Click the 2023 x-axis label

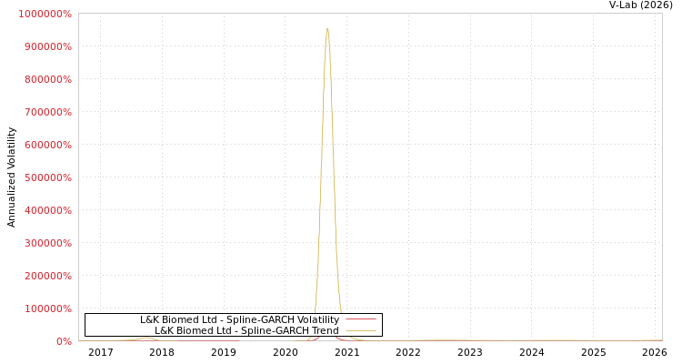click(470, 352)
